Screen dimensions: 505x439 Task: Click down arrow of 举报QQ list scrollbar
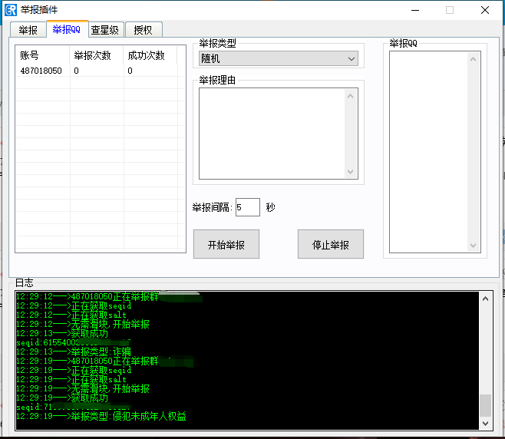[x=473, y=245]
